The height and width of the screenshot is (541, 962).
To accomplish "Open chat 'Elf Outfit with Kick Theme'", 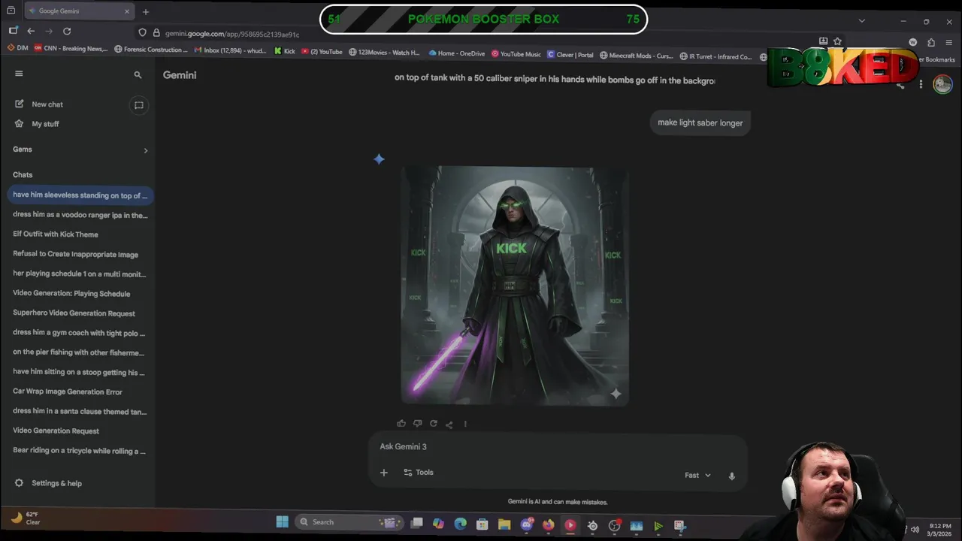I will [x=80, y=234].
